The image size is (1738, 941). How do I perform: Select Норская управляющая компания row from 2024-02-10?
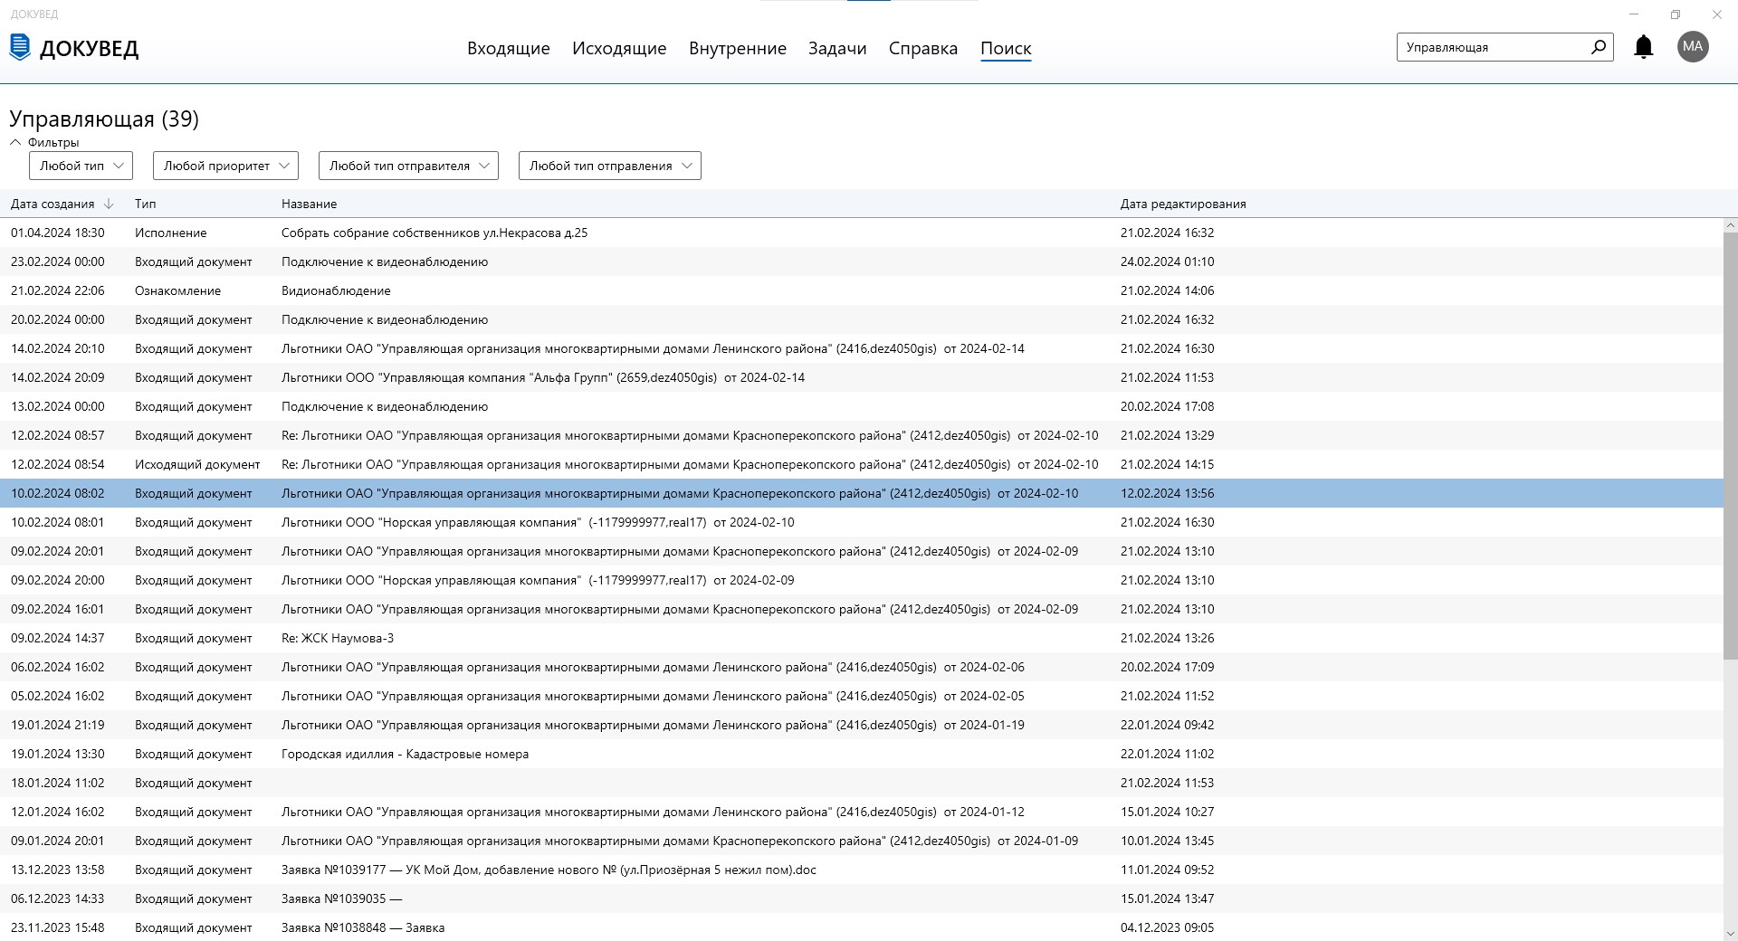861,522
